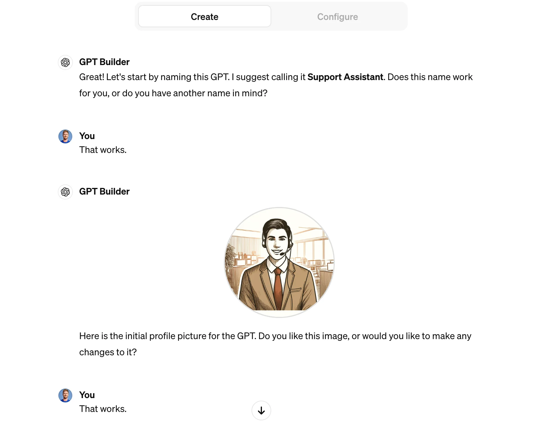The height and width of the screenshot is (429, 536).
Task: Open the Configure tab
Action: [337, 17]
